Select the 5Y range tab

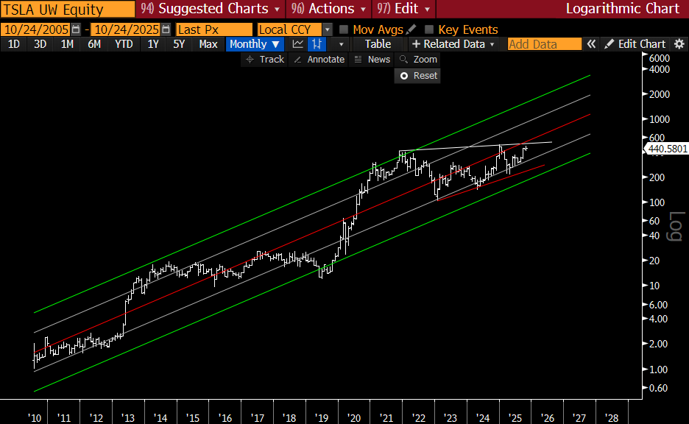(179, 44)
